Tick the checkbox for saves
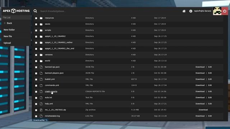The height and width of the screenshot is (129, 230). click(x=36, y=24)
